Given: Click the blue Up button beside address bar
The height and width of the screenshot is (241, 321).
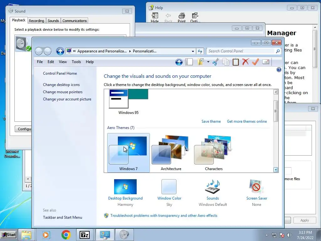Looking at the screenshot, I should click(60, 51).
